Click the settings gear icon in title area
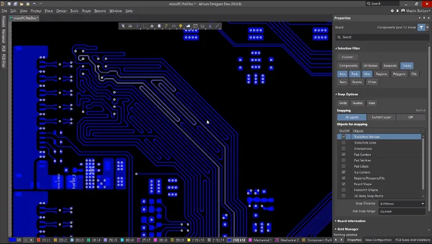The width and height of the screenshot is (432, 244). [393, 10]
